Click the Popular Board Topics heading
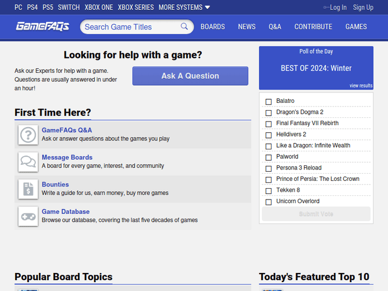This screenshot has height=291, width=388. click(x=63, y=277)
